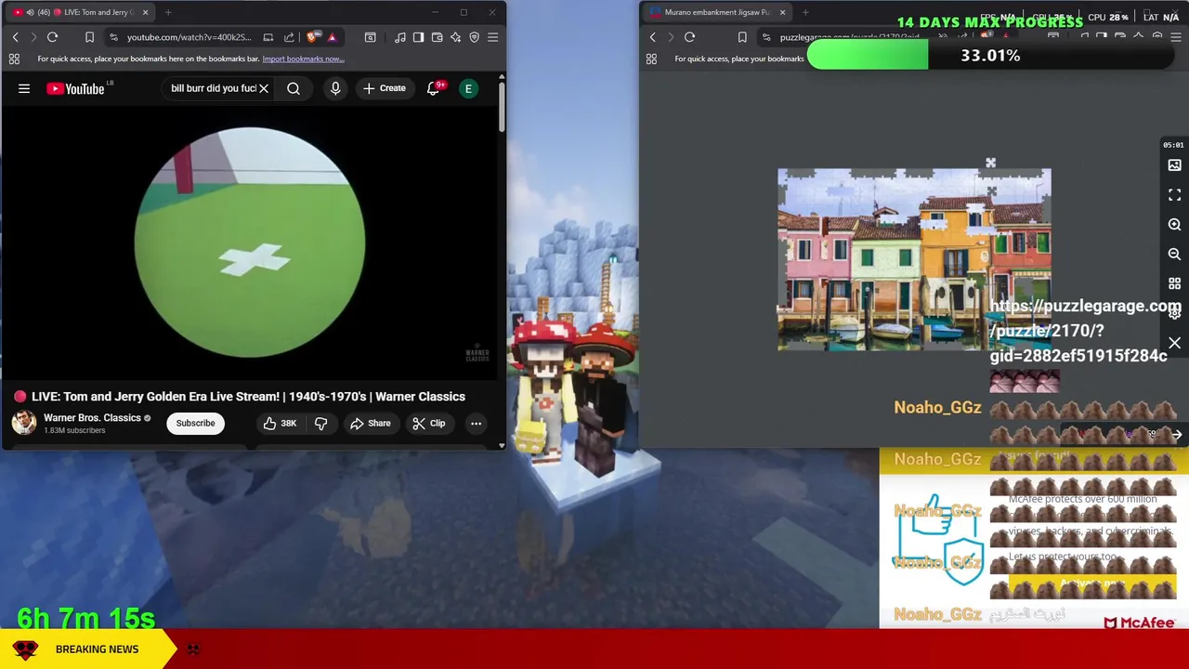Open the browser main menu in YouTube window

(x=492, y=37)
